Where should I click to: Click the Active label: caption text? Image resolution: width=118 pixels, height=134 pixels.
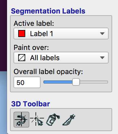point(34,24)
